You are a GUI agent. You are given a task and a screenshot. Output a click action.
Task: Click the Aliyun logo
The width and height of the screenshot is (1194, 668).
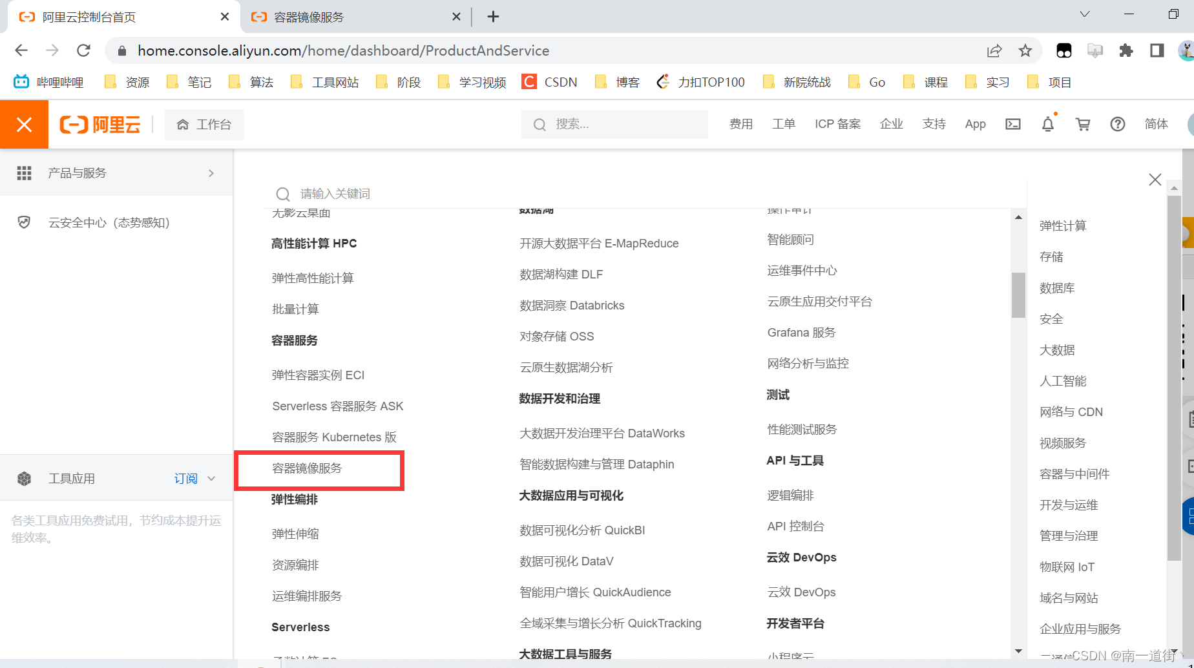point(100,125)
